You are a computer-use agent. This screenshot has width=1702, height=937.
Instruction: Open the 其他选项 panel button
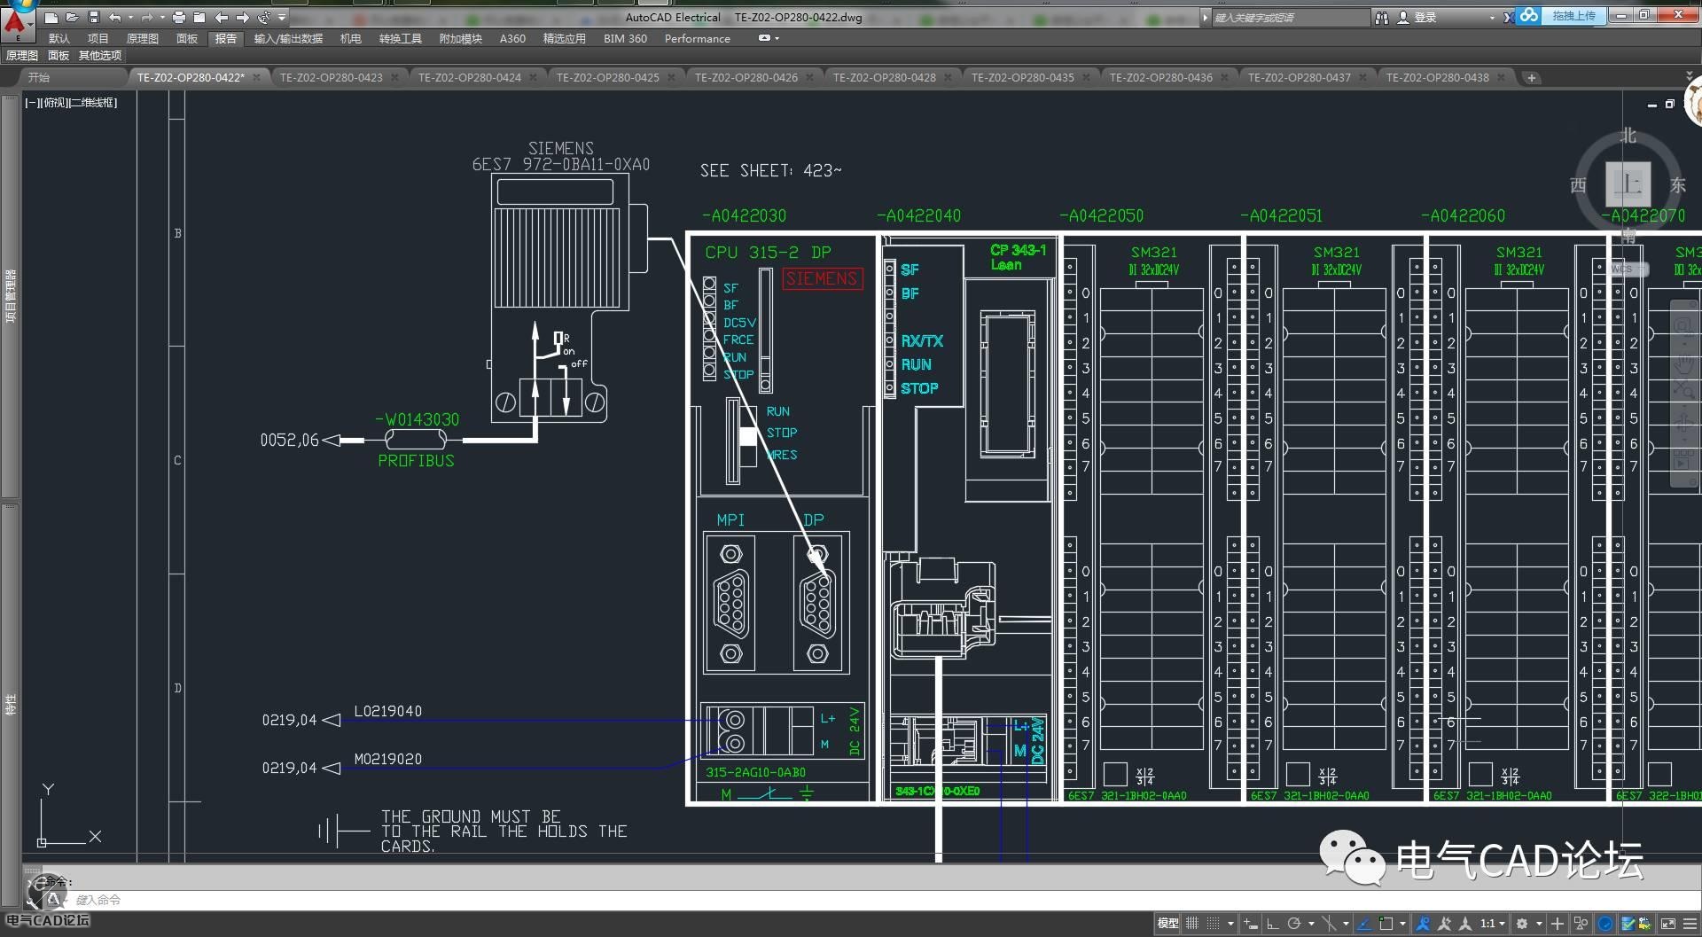tap(100, 56)
